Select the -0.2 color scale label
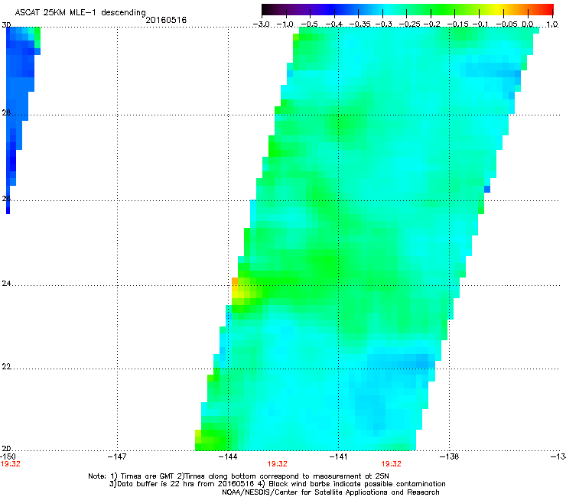 [x=432, y=24]
